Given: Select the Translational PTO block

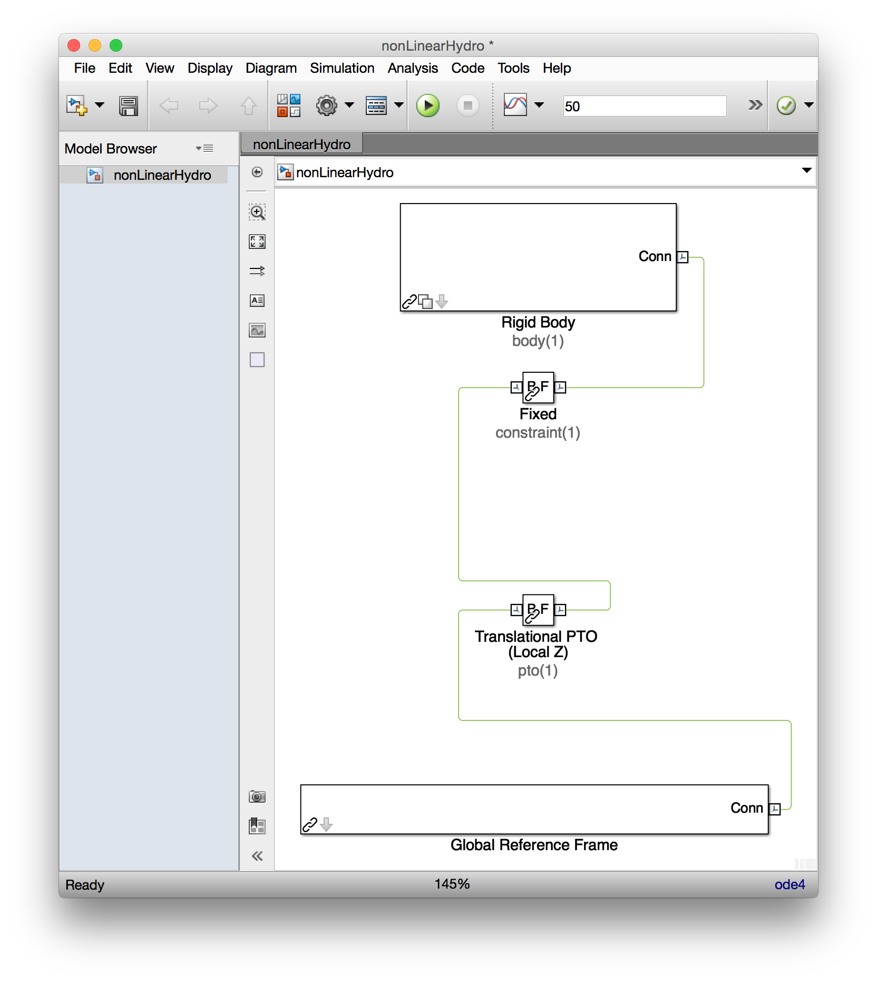Looking at the screenshot, I should click(538, 610).
